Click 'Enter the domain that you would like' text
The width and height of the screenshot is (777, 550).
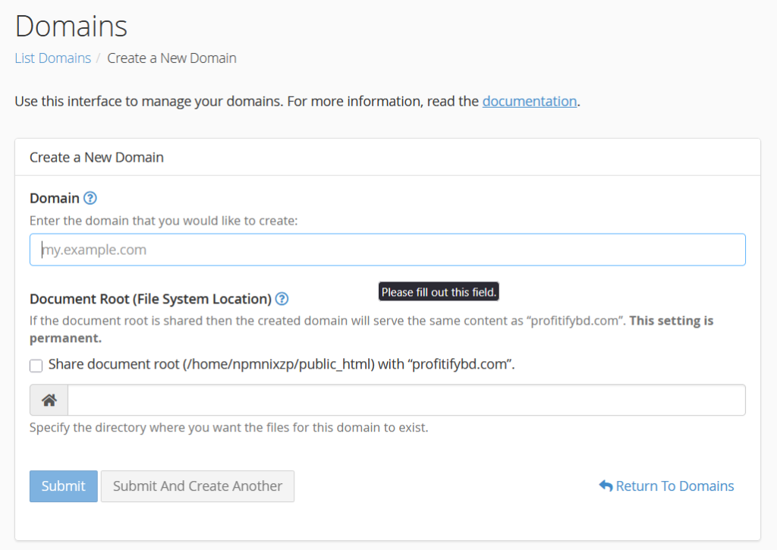(164, 221)
